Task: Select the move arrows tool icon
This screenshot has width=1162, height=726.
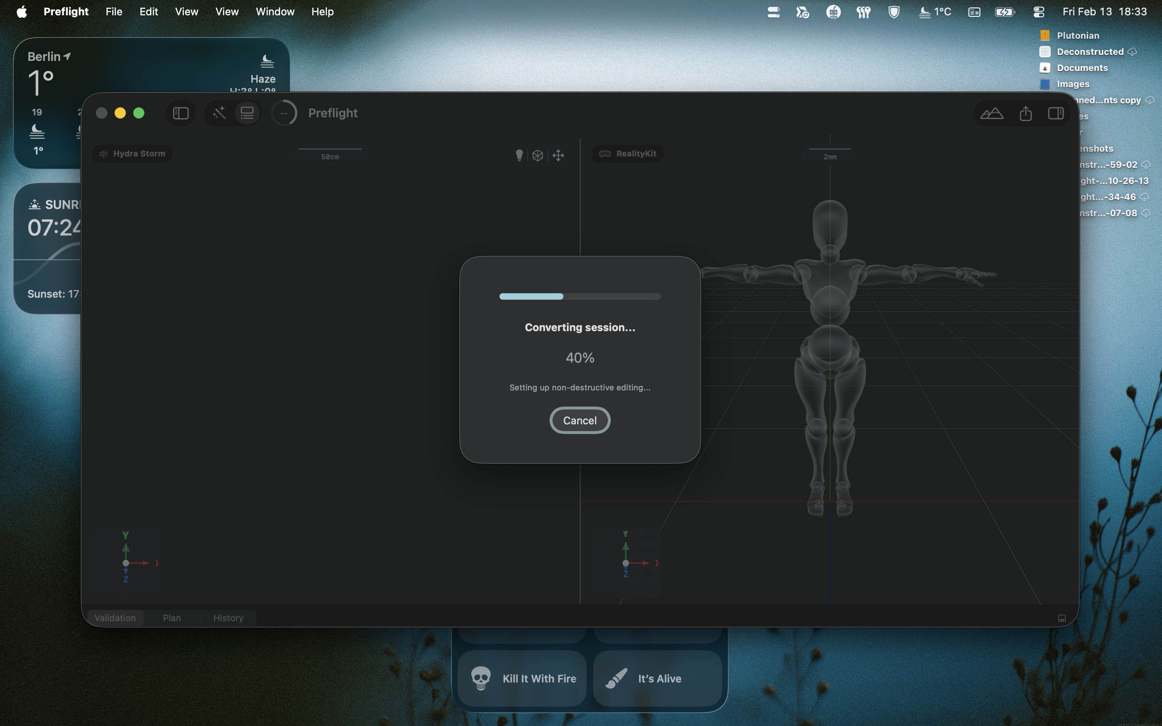Action: point(558,154)
